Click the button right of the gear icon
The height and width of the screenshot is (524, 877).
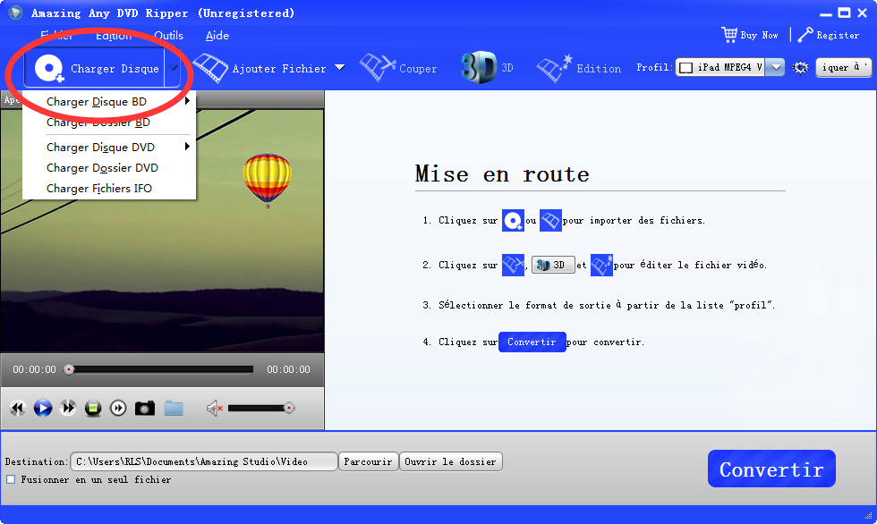843,68
